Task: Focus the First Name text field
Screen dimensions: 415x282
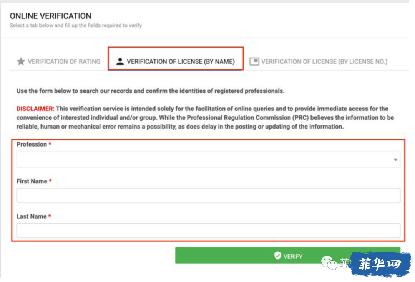Action: (208, 195)
